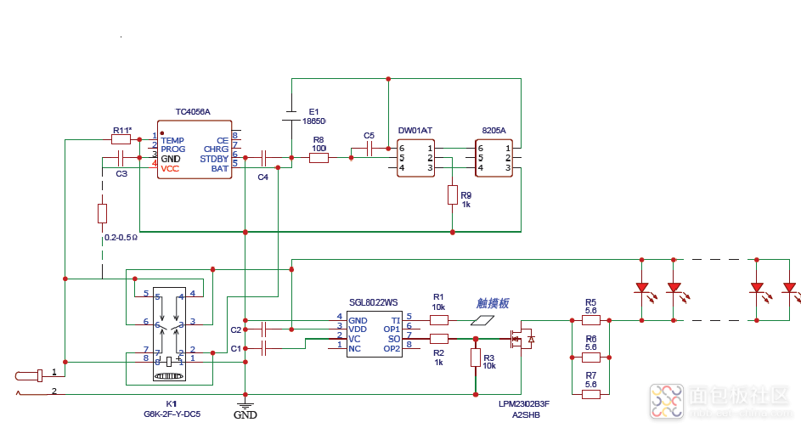The height and width of the screenshot is (428, 801).
Task: Select the SGL8022WS chip label
Action: (x=374, y=303)
